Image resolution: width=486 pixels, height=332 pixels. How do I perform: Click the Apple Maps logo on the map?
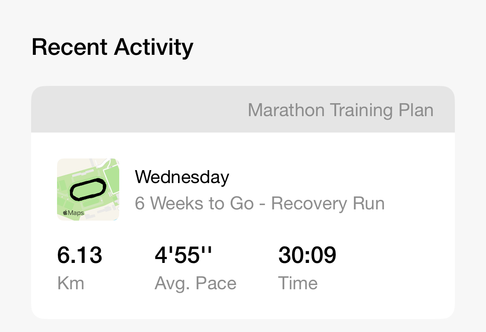point(73,213)
